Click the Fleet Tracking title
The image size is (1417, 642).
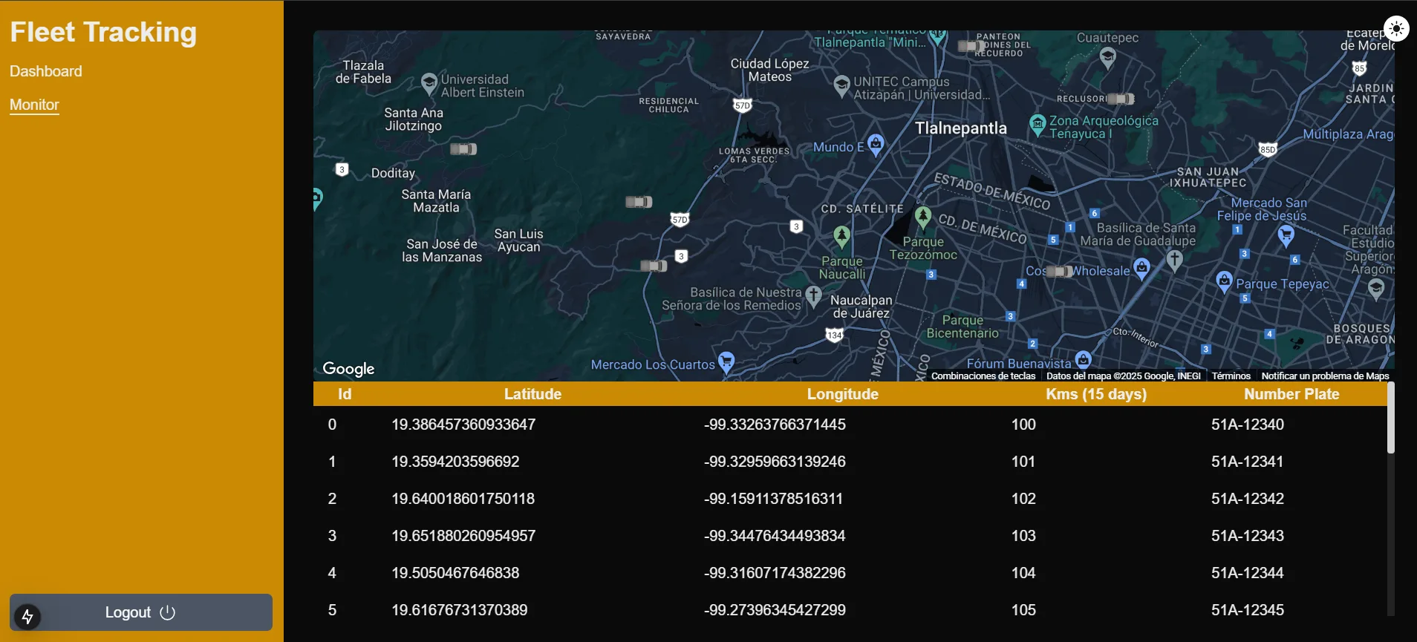(103, 32)
